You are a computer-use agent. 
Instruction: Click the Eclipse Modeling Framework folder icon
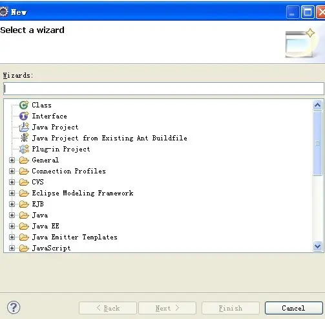pos(24,193)
